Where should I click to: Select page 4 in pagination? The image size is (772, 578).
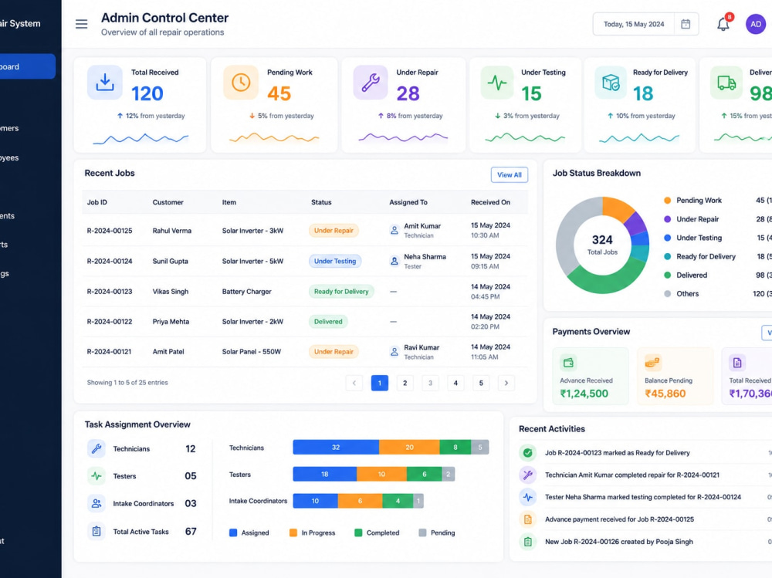[455, 383]
